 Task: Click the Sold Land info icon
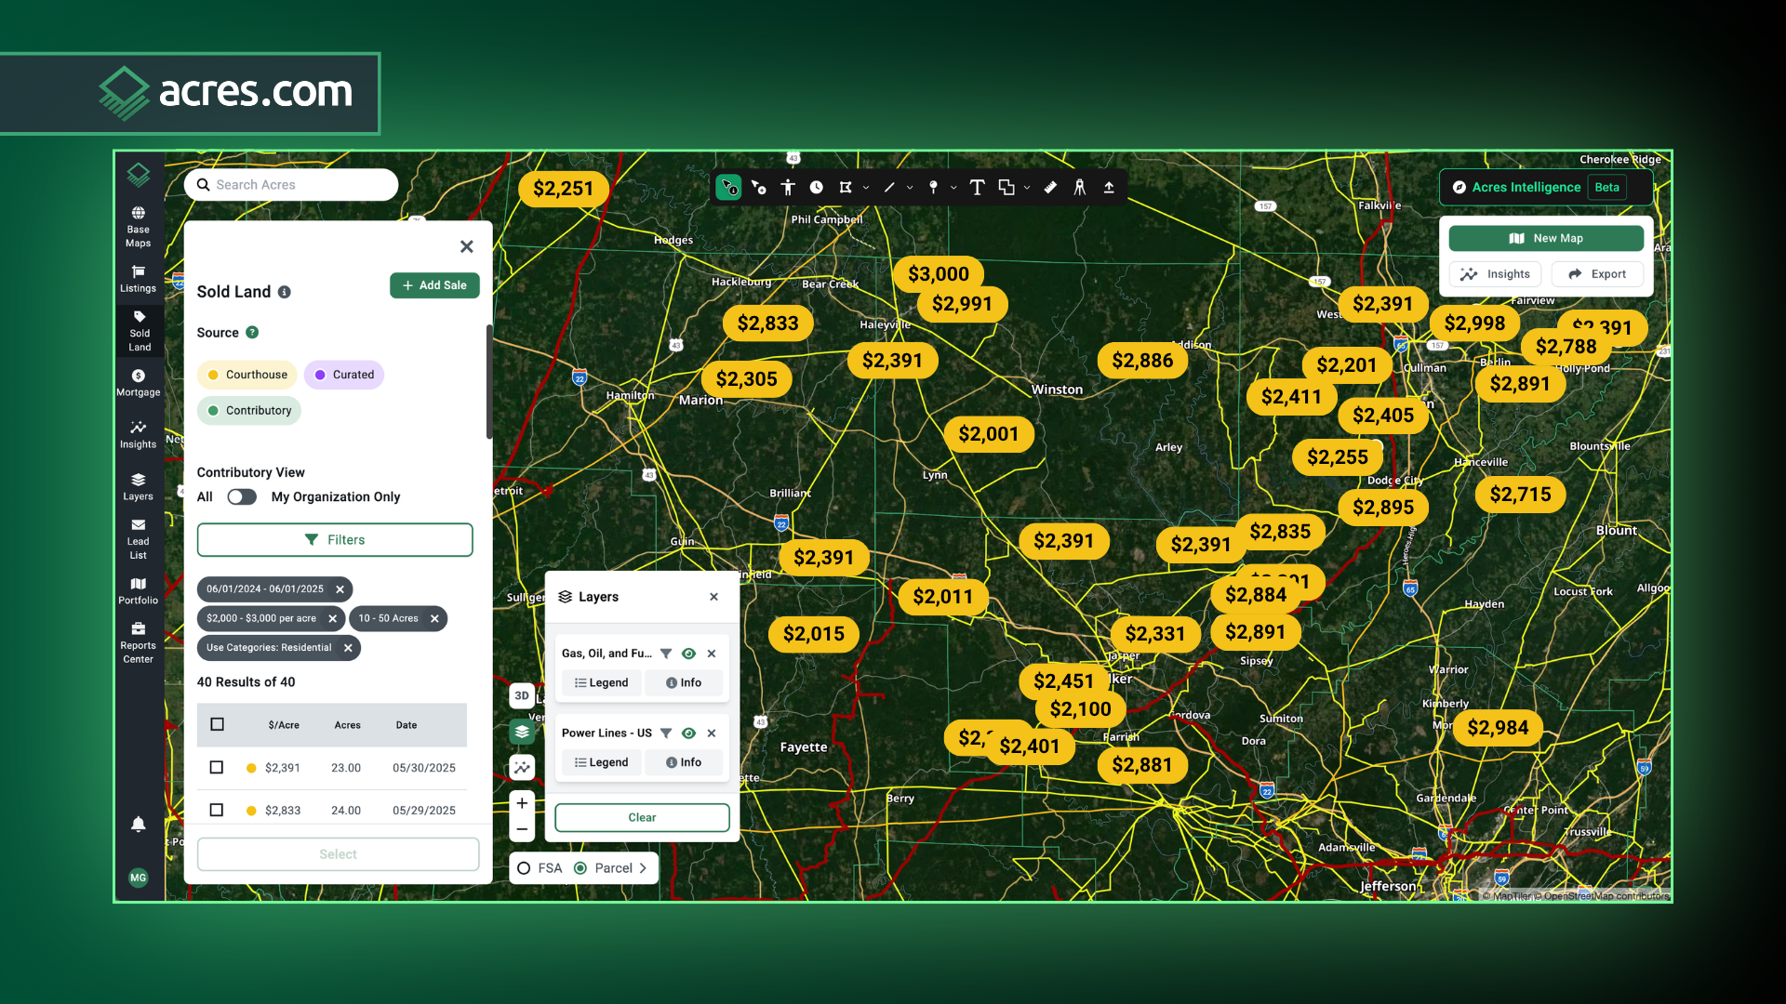pyautogui.click(x=285, y=292)
